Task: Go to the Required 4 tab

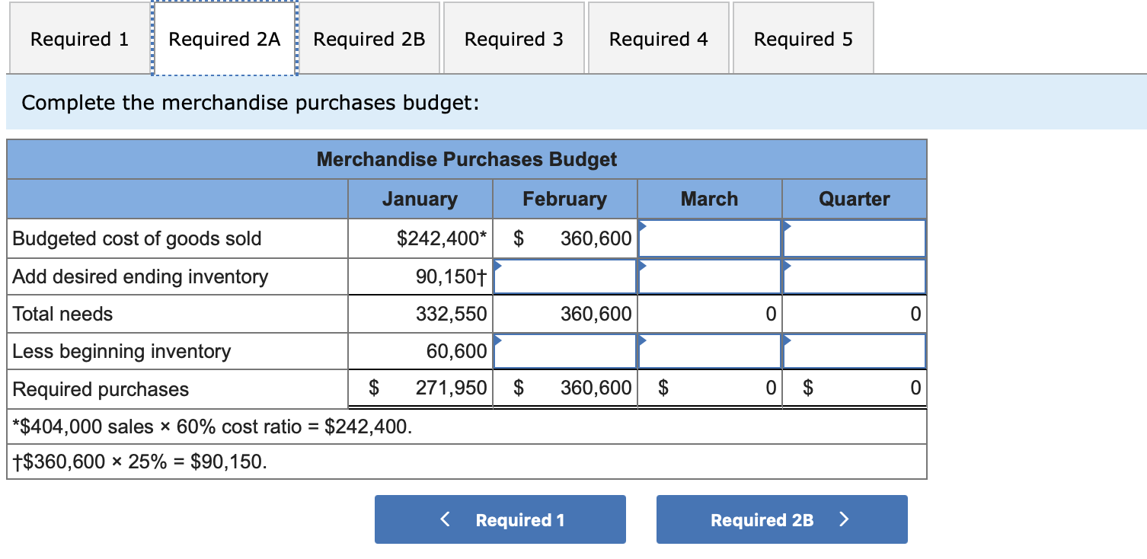Action: [x=659, y=38]
